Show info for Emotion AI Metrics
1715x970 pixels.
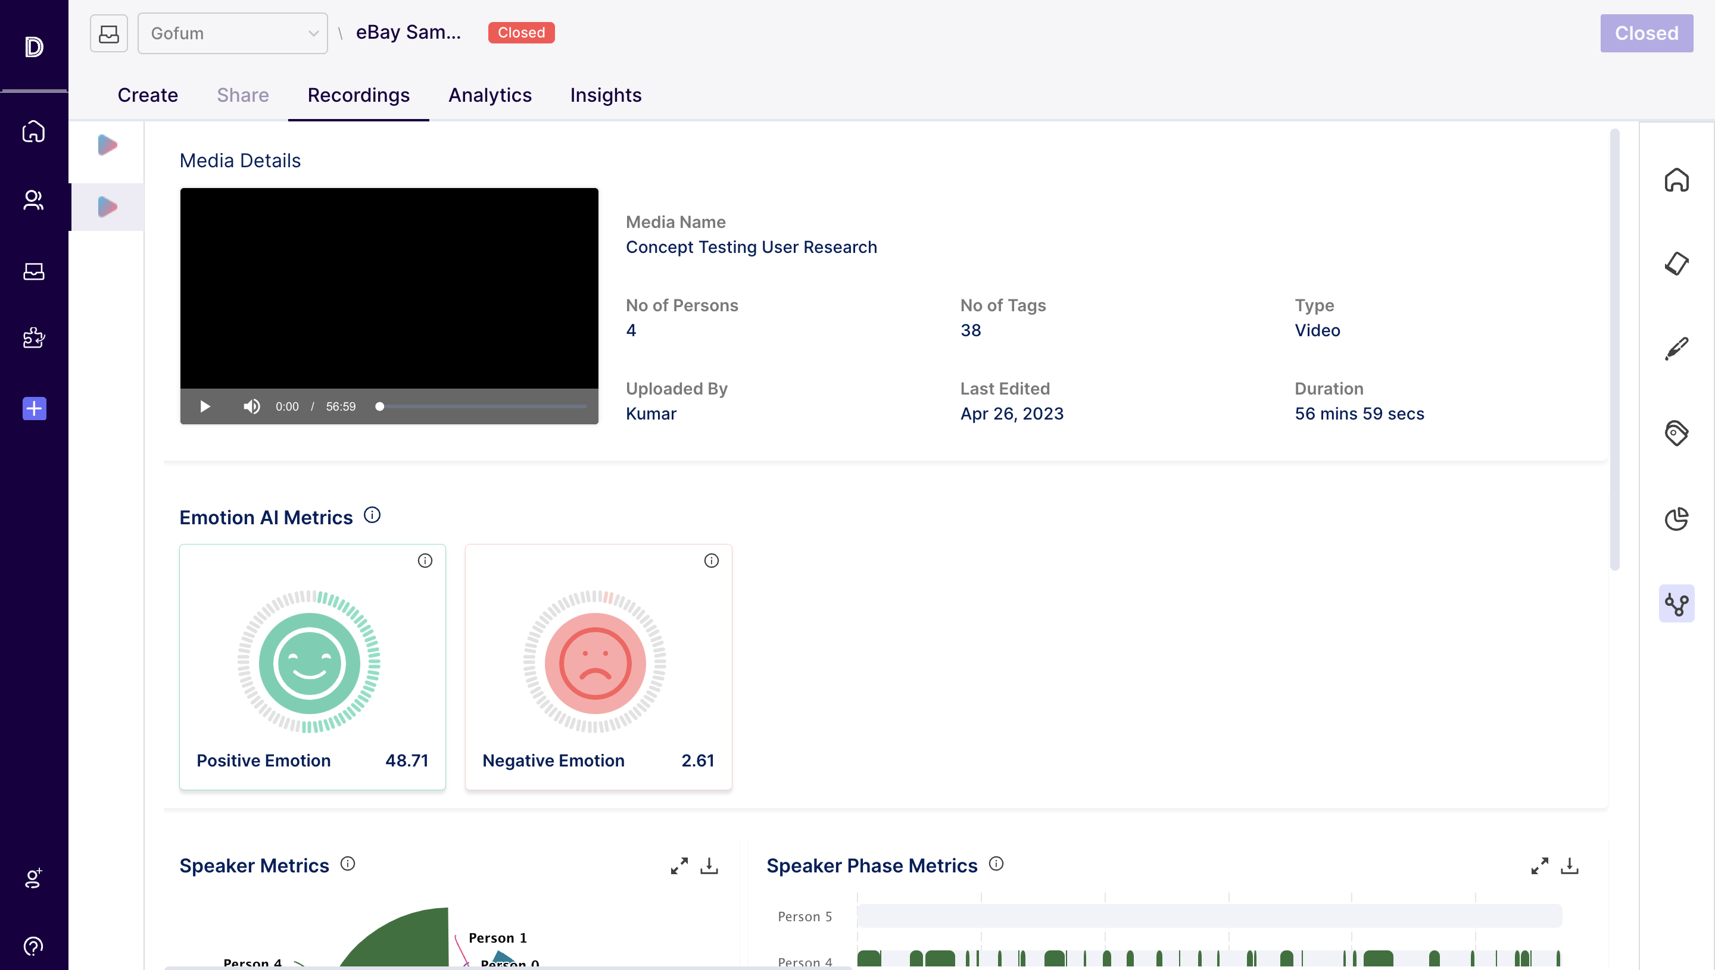coord(372,515)
